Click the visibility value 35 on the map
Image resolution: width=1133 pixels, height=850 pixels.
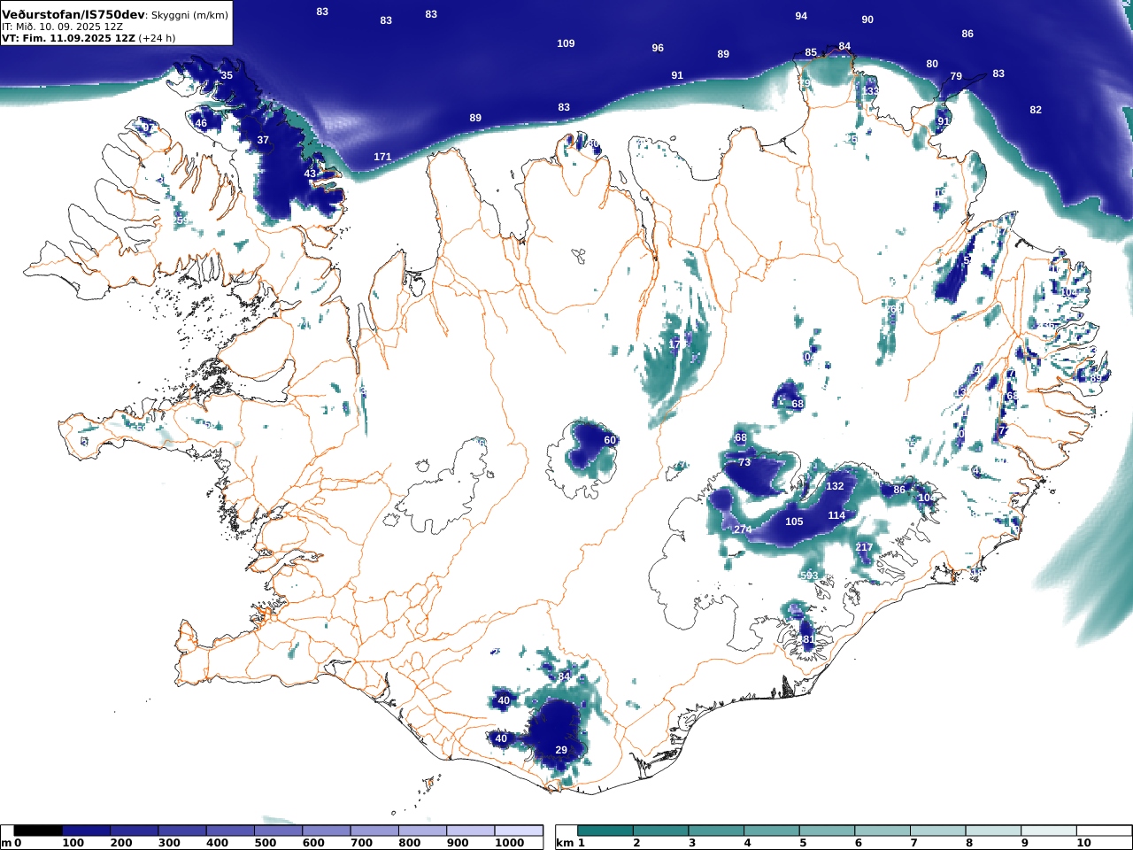point(227,75)
